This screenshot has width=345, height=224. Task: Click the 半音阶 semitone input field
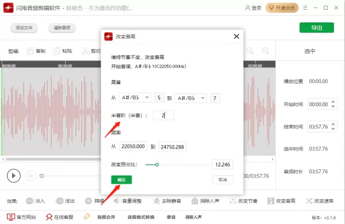tap(163, 115)
